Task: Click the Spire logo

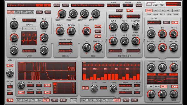Action: 155,4
